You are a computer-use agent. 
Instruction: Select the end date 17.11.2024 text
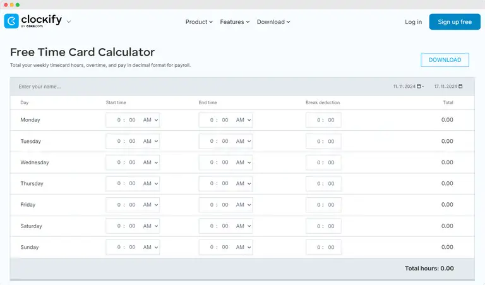[445, 87]
